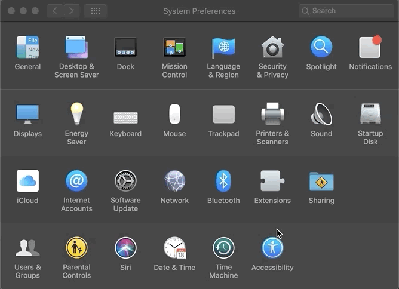This screenshot has width=399, height=289.
Task: Open iCloud settings
Action: [x=27, y=181]
